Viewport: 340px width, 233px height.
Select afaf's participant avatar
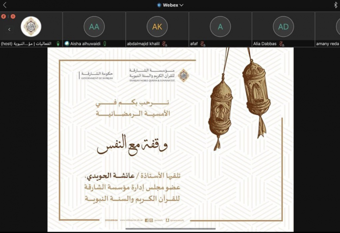coord(220,26)
